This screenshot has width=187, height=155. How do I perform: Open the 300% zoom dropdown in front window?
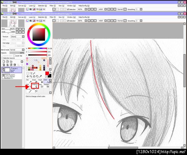coord(86,21)
